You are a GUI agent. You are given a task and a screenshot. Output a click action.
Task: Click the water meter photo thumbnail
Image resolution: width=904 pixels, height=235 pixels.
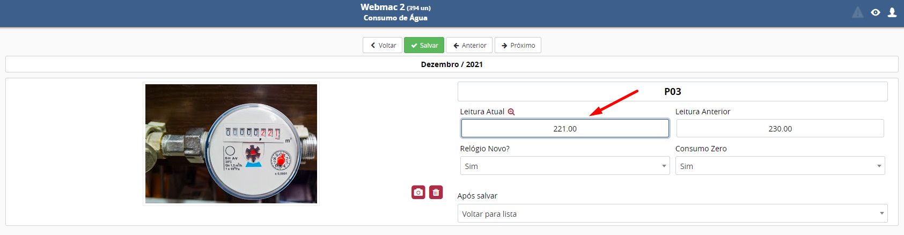tap(231, 143)
